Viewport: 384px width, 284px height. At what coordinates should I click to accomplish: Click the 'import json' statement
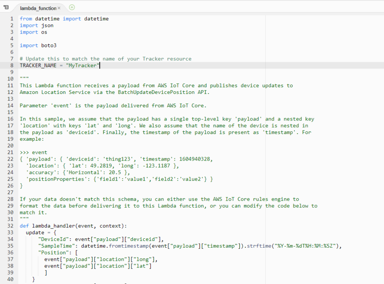pos(36,25)
